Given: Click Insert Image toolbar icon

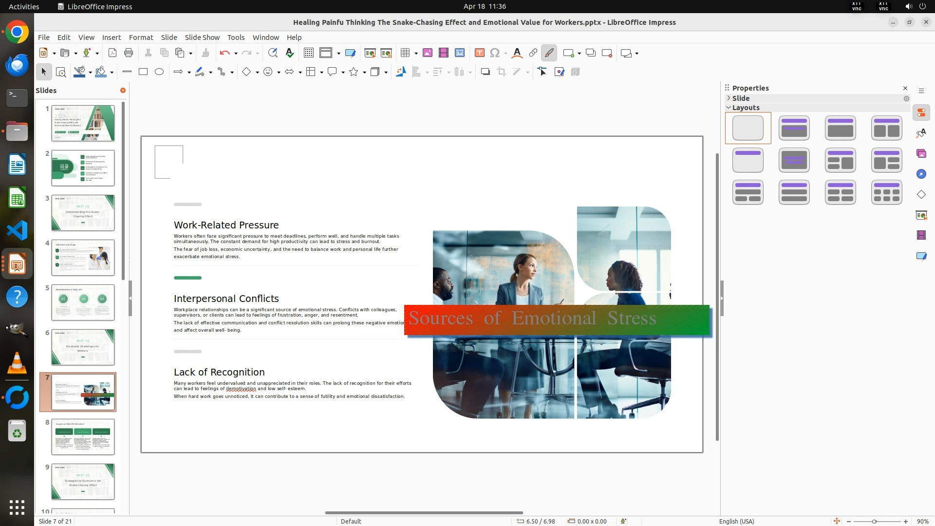Looking at the screenshot, I should (428, 53).
